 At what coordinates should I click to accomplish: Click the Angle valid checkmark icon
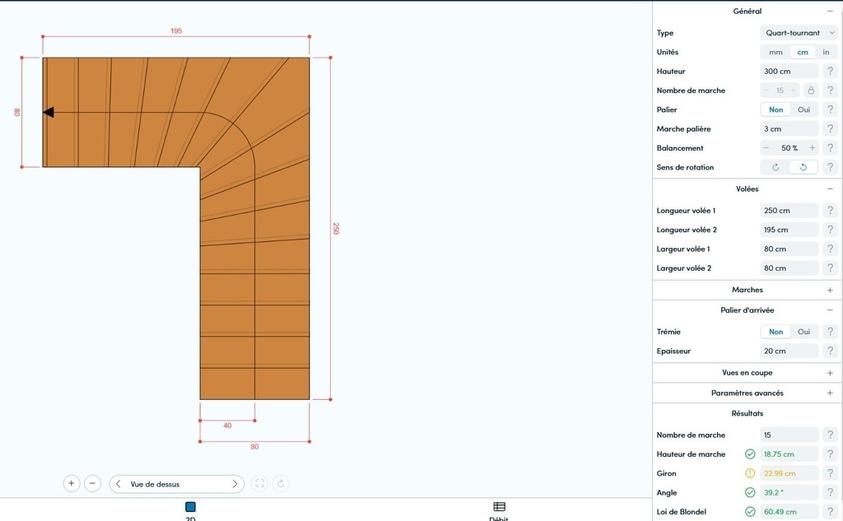(x=750, y=492)
